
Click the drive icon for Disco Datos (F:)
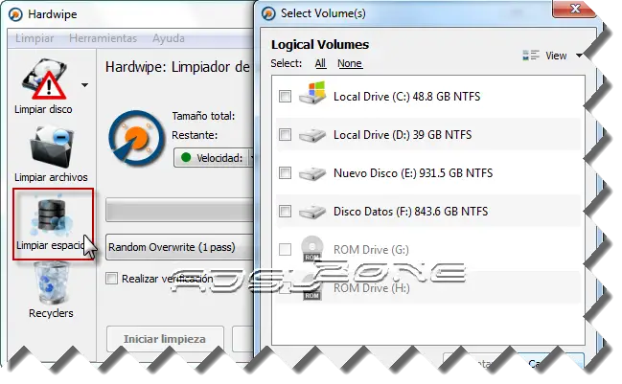tap(312, 212)
